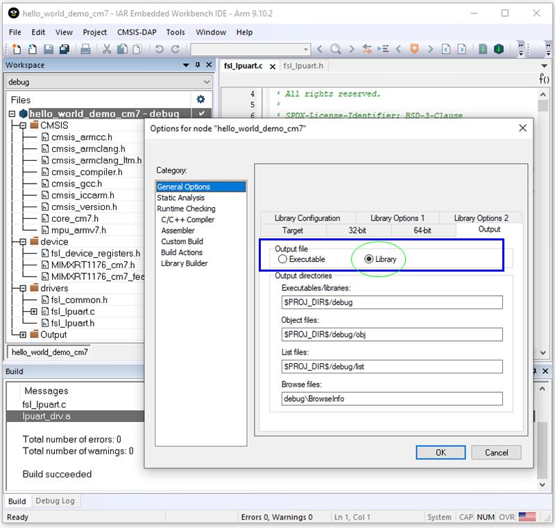Expand the Output folder node
The height and width of the screenshot is (528, 555).
23,335
